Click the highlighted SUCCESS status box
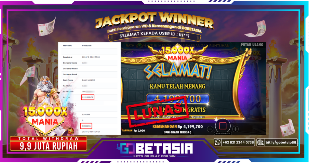309x163 pixels. (86, 126)
